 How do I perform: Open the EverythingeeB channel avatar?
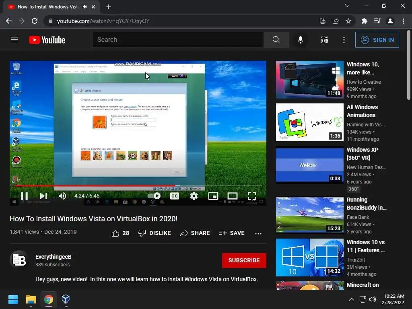19,260
